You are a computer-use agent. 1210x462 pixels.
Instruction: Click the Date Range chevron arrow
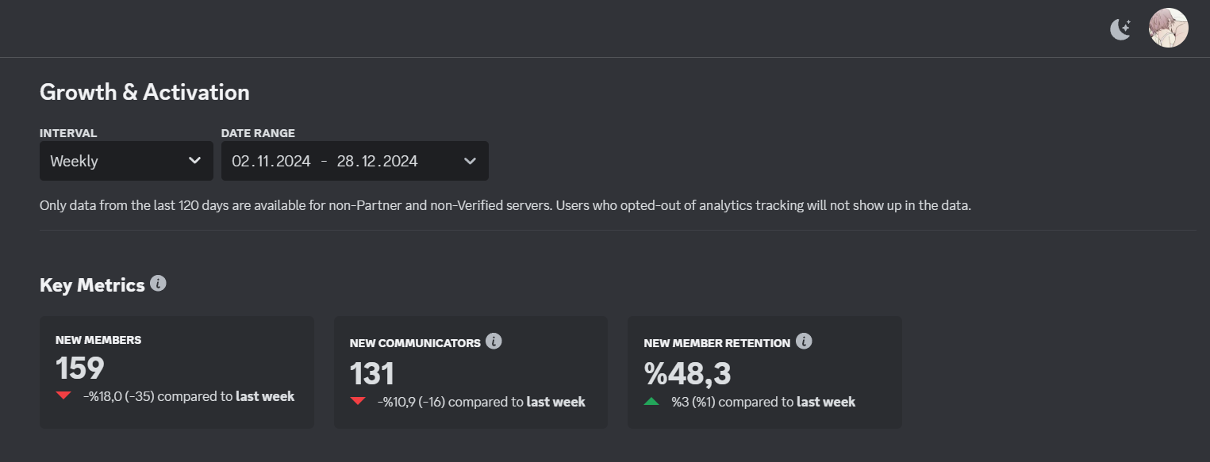click(470, 161)
